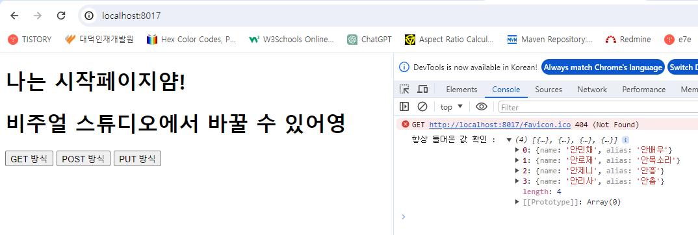The height and width of the screenshot is (235, 698).
Task: Open the TISTORY bookmark
Action: tap(30, 40)
